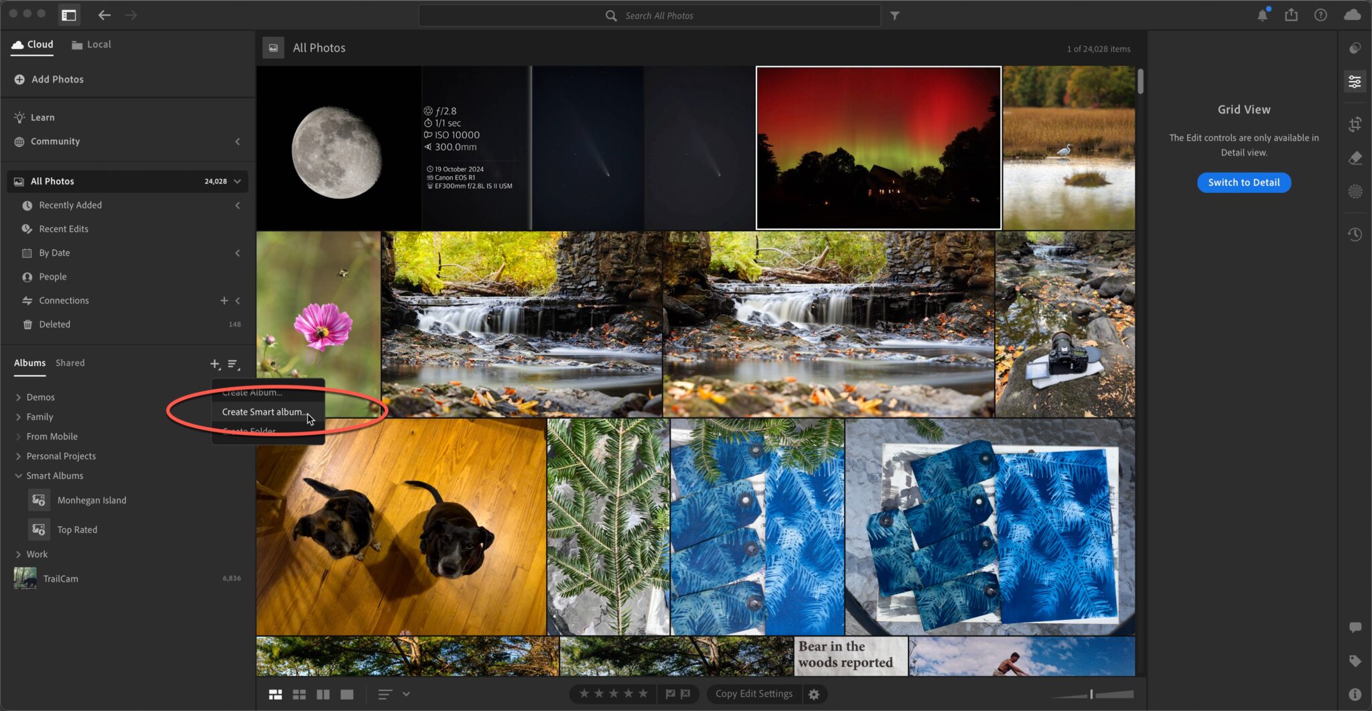Reject the selected photo with reject flag
Viewport: 1372px width, 711px height.
(685, 694)
